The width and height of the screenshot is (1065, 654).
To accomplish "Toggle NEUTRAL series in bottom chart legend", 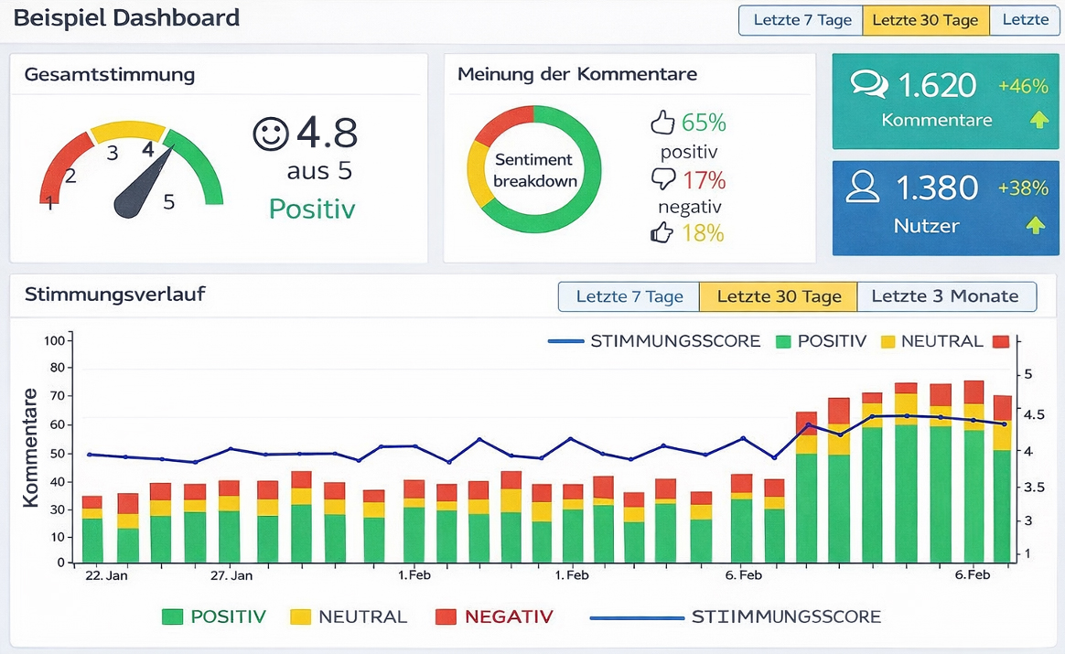I will click(x=348, y=616).
